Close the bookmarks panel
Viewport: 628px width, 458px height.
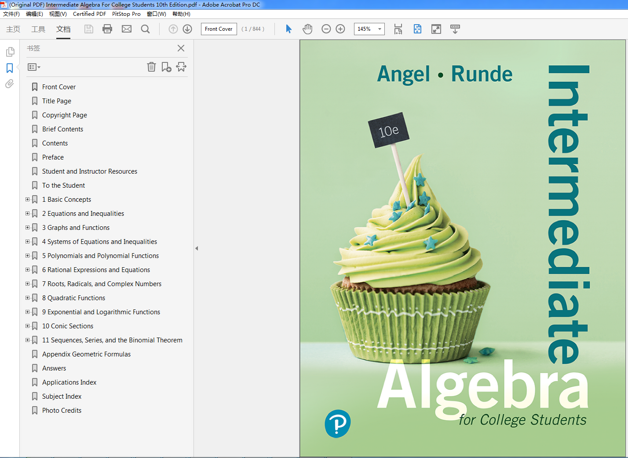pos(181,48)
